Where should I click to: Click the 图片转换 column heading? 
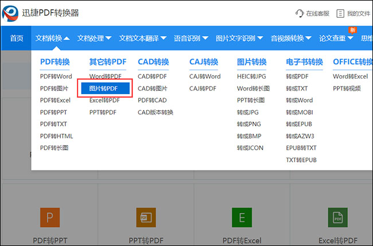click(252, 62)
